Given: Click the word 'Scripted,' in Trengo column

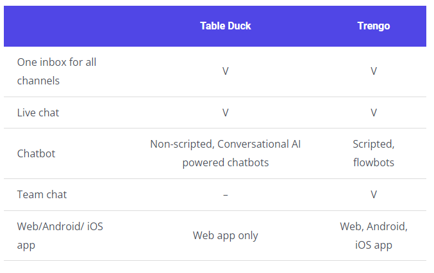Looking at the screenshot, I should [x=373, y=144].
